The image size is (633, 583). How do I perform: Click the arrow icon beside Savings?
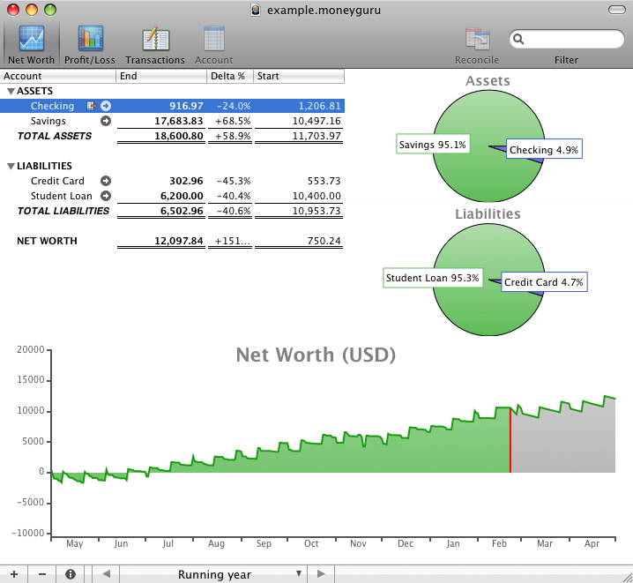106,121
